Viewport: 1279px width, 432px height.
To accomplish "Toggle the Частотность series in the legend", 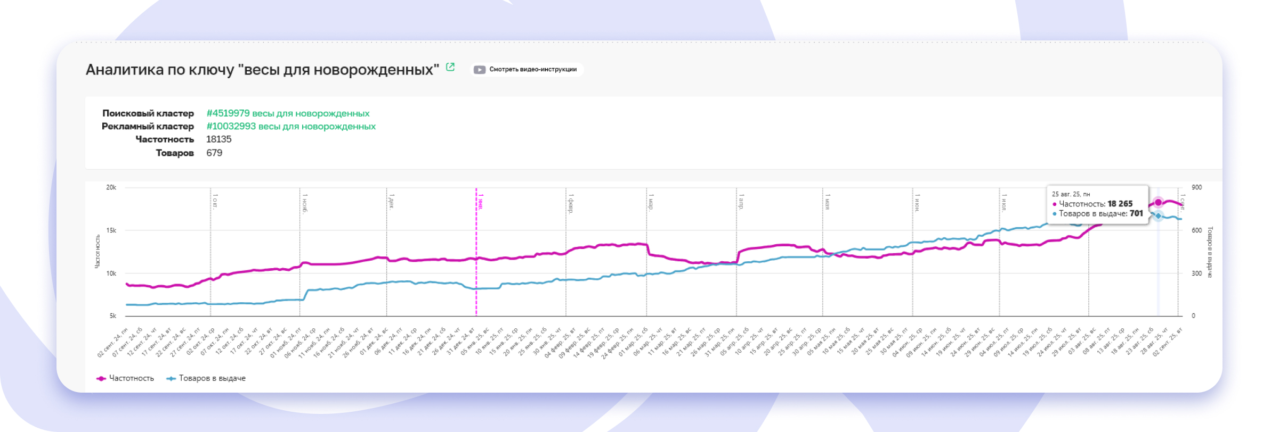I will tap(125, 378).
